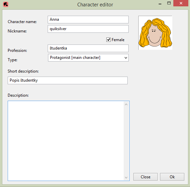This screenshot has height=187, width=190.
Task: Click inside the large Description text area
Action: [x=66, y=141]
